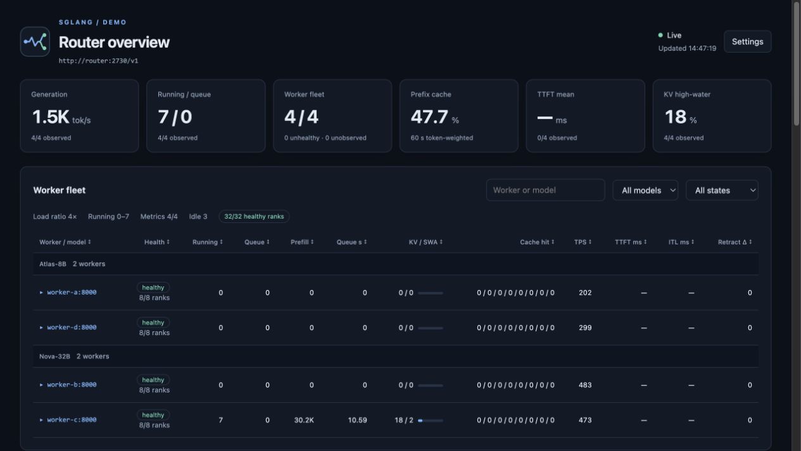Sort by Running column header
The image size is (801, 451).
pyautogui.click(x=208, y=242)
